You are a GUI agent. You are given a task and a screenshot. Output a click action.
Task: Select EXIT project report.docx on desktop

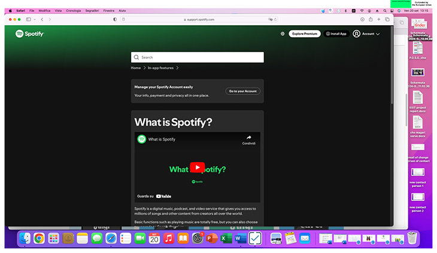[417, 102]
